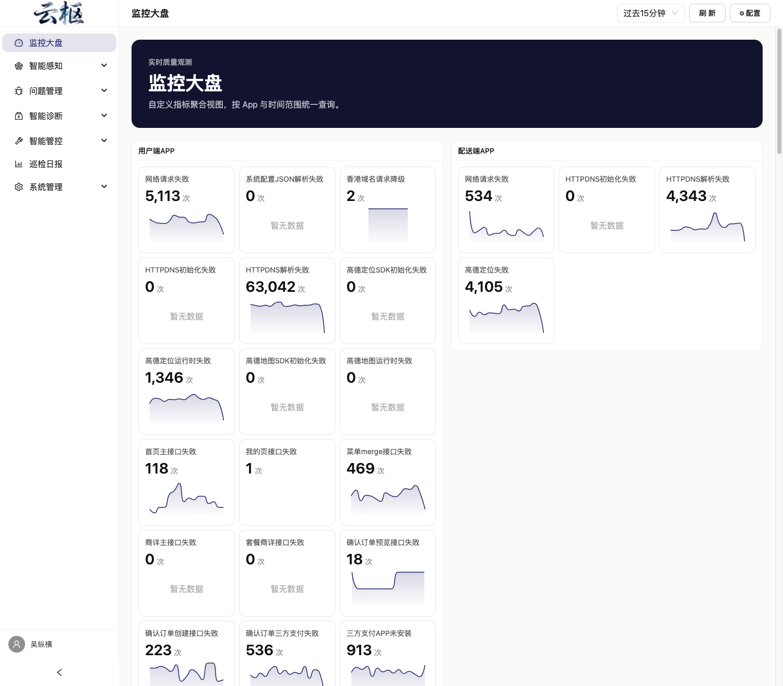This screenshot has height=686, width=783.
Task: Expand the 智能感知 menu chevron
Action: [104, 65]
